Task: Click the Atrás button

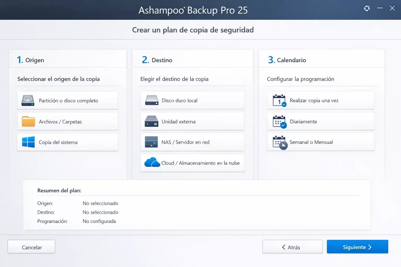Action: tap(292, 247)
